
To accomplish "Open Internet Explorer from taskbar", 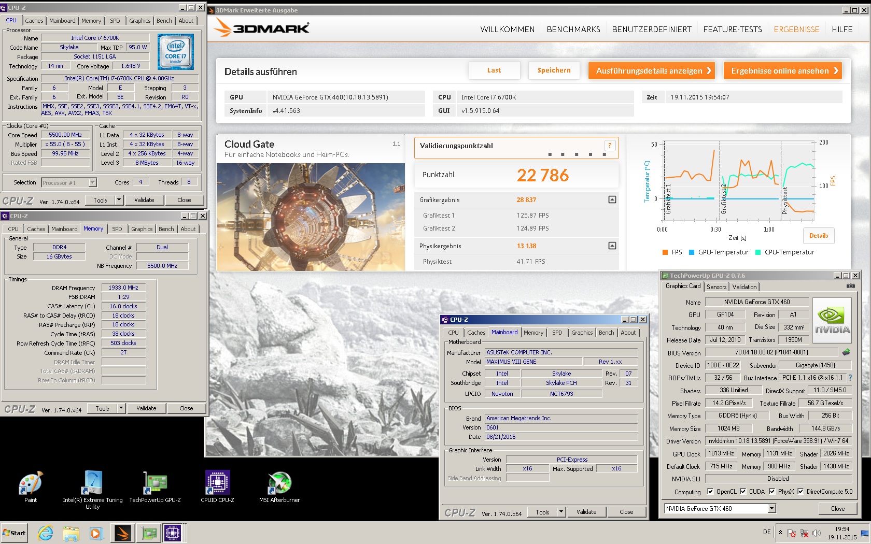I will click(x=46, y=533).
